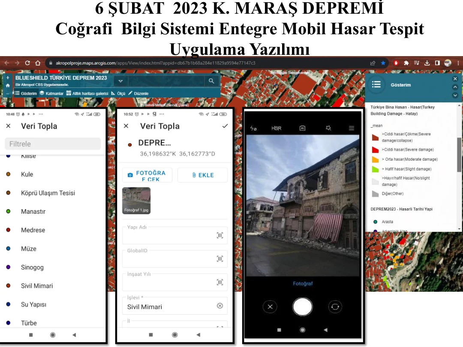Close the first Veri Topla screen
Viewport: 463px width, 347px height.
(8, 126)
